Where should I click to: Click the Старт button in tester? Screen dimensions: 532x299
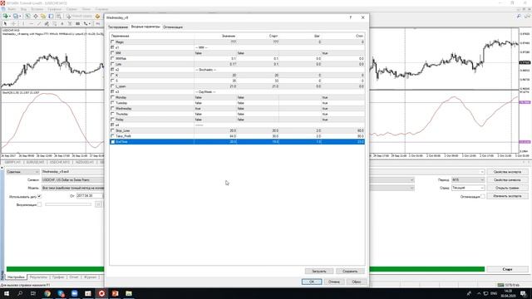click(508, 269)
